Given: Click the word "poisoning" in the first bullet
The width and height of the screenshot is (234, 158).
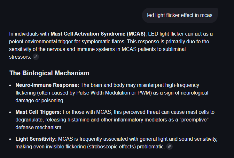Looking at the screenshot, I should 53,100.
